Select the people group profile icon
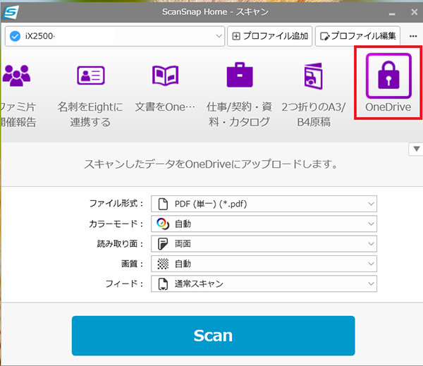The width and height of the screenshot is (423, 366). tap(16, 75)
